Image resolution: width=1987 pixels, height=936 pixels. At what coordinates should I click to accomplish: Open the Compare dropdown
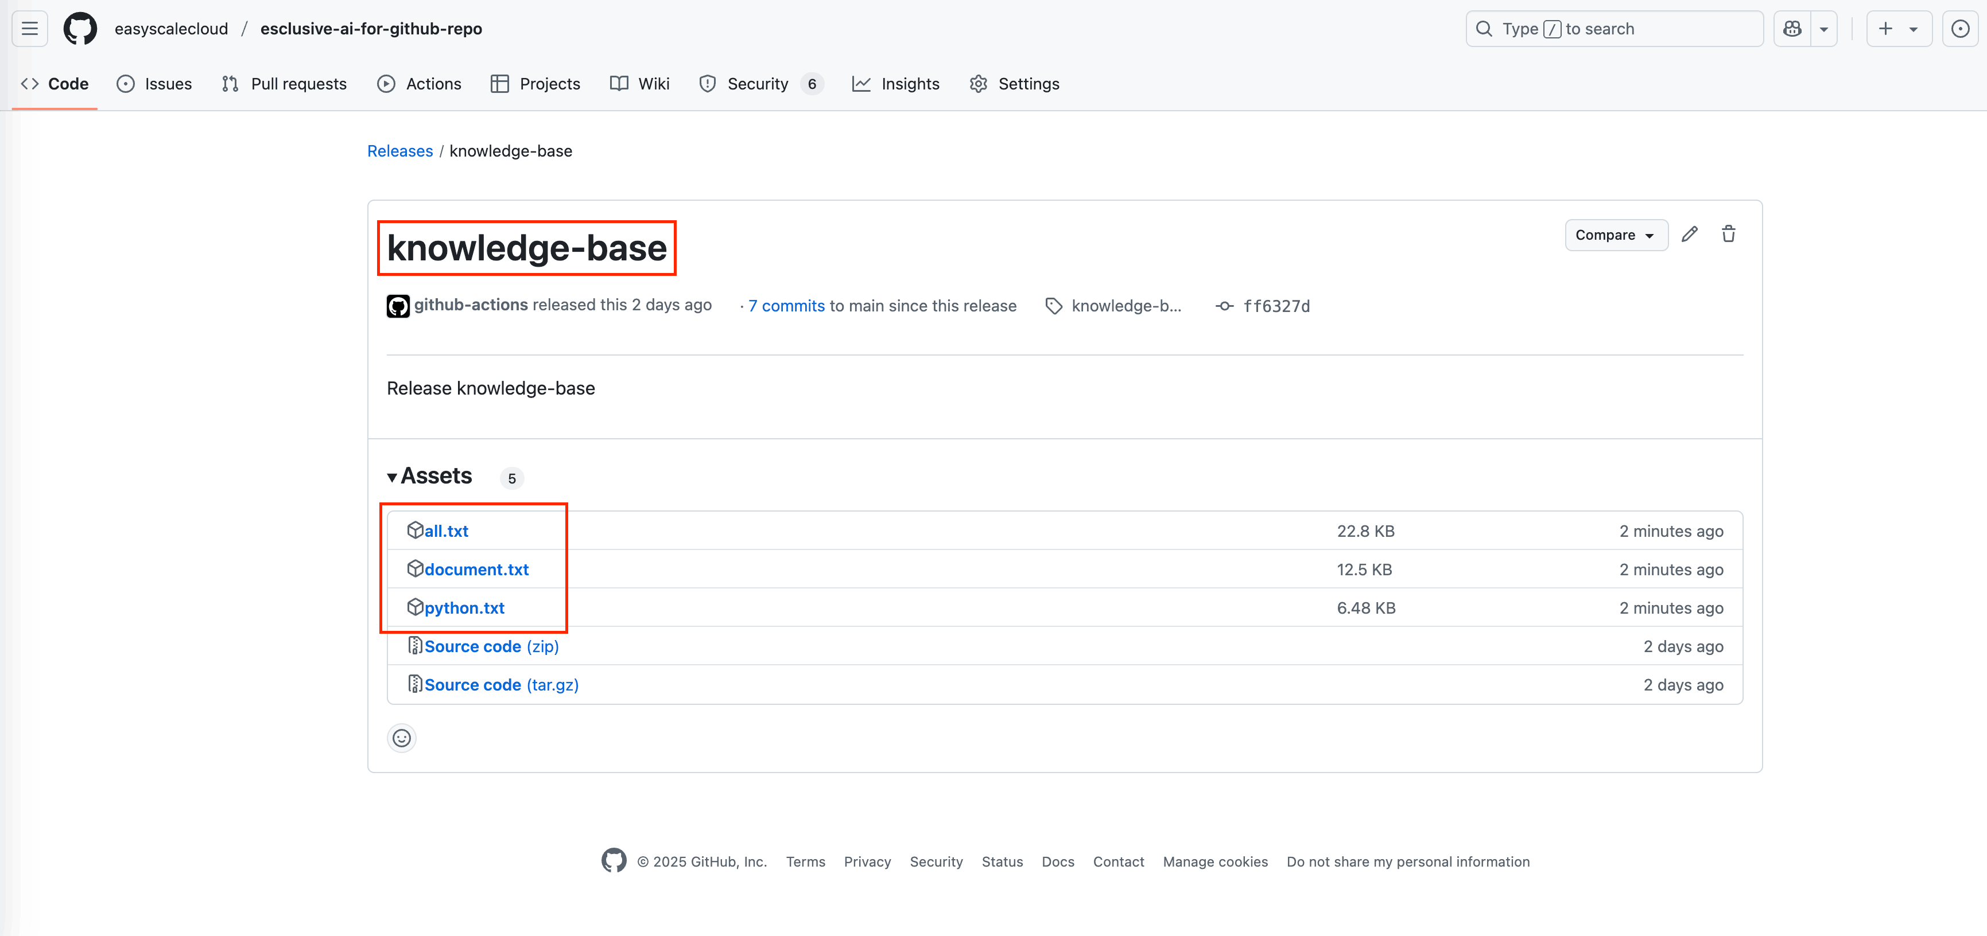(1615, 235)
